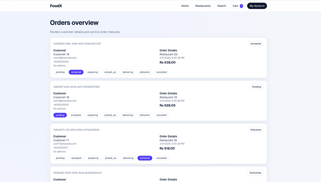Click the Delivering badge on the bottom order
The height and width of the screenshot is (182, 321).
pos(255,172)
